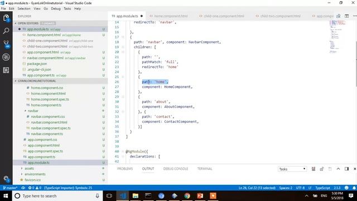Viewport: 357px width, 201px height.
Task: Fold the NgModule block at line 40
Action: tap(123, 151)
